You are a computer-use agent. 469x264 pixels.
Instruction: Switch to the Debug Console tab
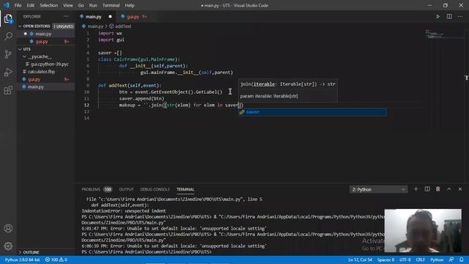click(x=155, y=189)
